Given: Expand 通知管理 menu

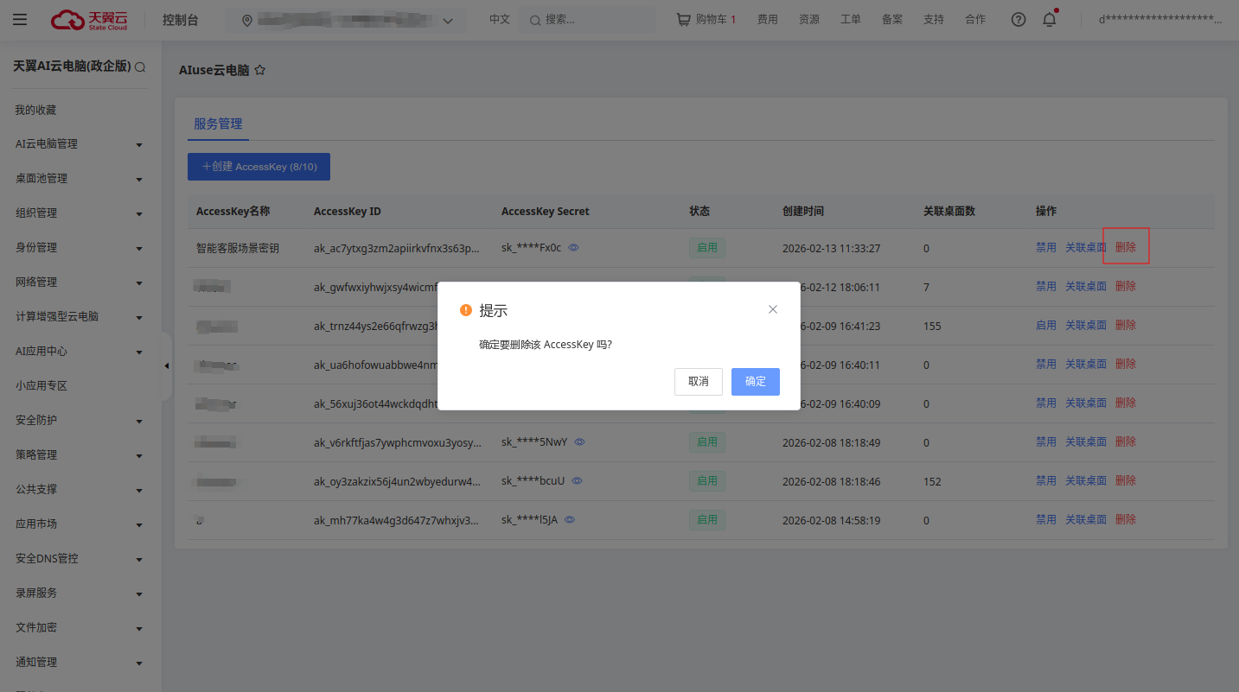Looking at the screenshot, I should (139, 663).
